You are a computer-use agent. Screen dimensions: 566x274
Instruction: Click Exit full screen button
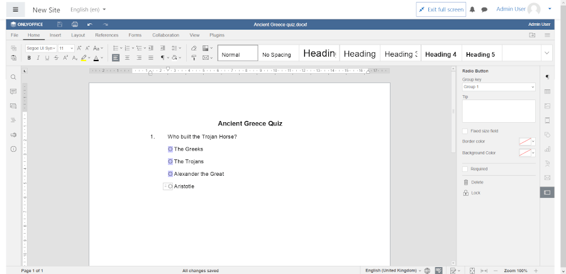coord(441,9)
